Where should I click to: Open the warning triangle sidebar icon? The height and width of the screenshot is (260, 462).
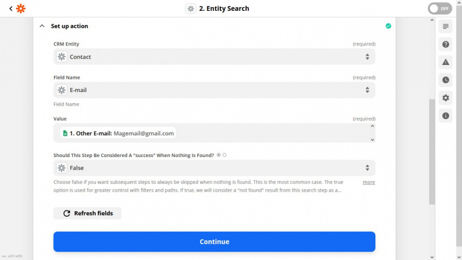(x=445, y=62)
